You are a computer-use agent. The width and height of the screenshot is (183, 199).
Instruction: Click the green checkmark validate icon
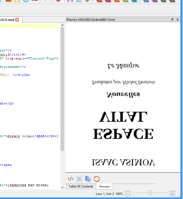(x=87, y=1)
